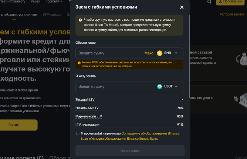Click the info icon in the top notice
247x159 pixels.
click(80, 20)
